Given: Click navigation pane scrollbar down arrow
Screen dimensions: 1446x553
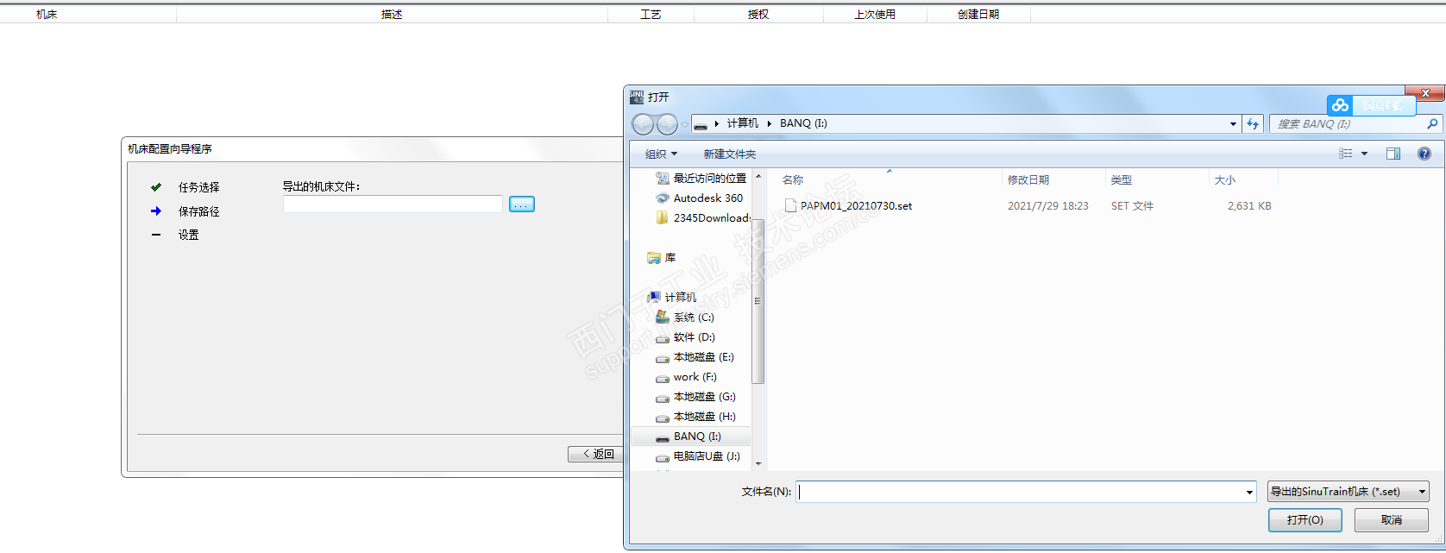Looking at the screenshot, I should pyautogui.click(x=758, y=463).
